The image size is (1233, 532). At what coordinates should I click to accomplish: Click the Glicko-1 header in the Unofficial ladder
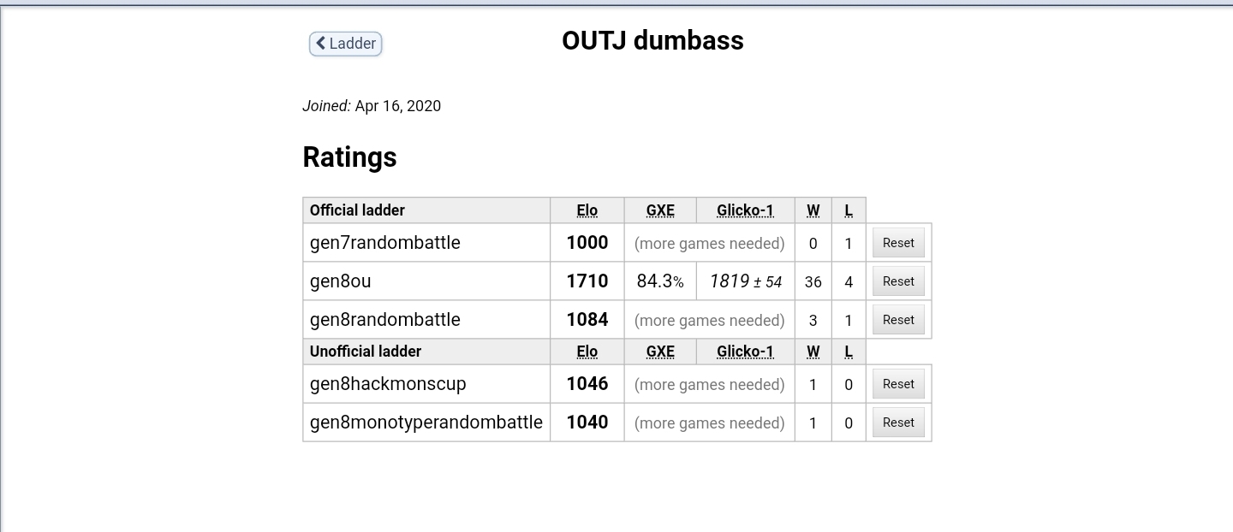point(745,352)
